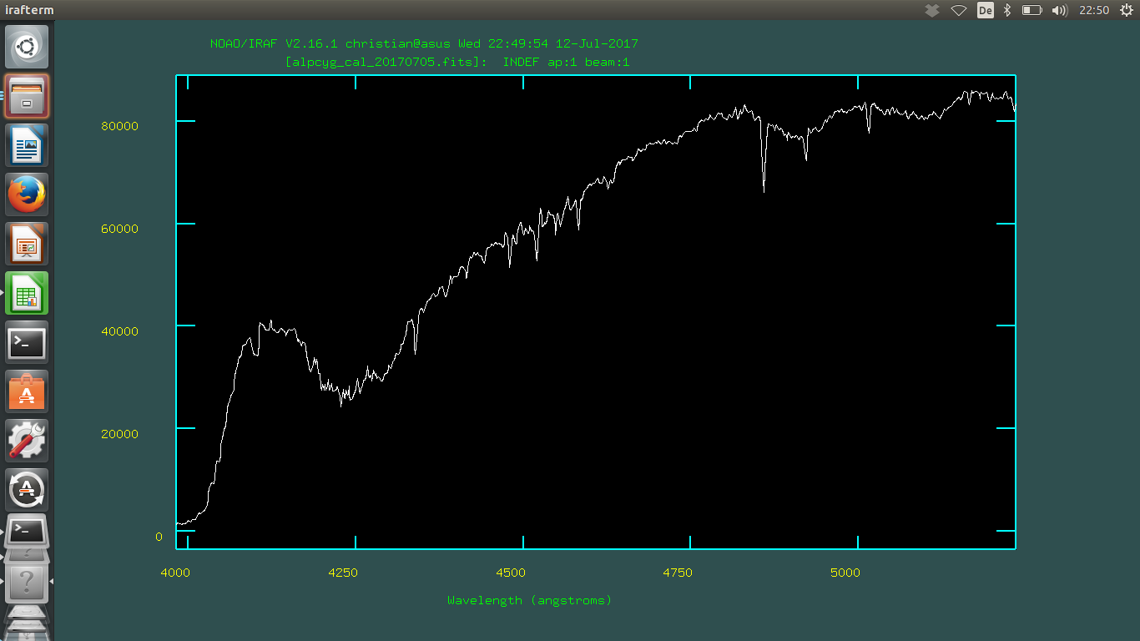Screen dimensions: 1140x641
Task: Open LibreOffice Calc spreadsheet
Action: point(28,293)
